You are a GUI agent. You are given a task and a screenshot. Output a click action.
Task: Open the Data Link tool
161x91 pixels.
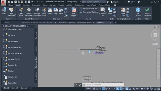point(123,12)
